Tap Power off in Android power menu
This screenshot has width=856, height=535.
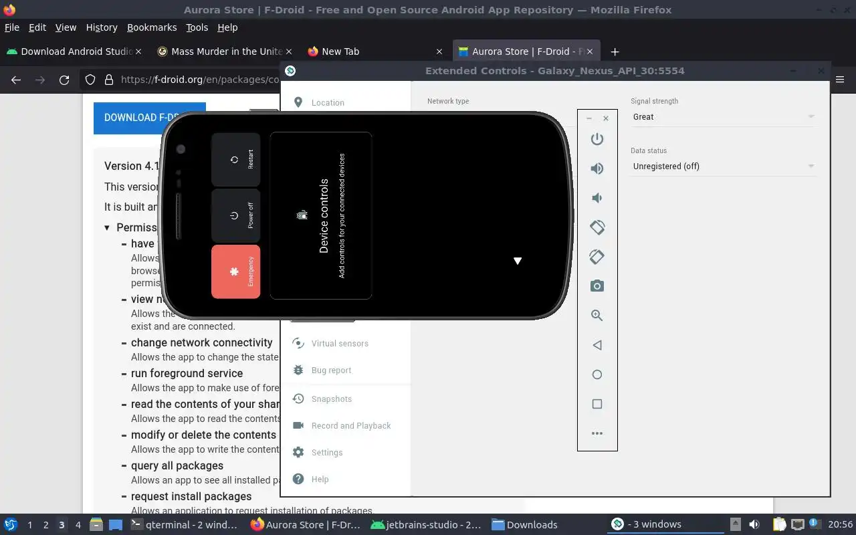click(x=236, y=215)
